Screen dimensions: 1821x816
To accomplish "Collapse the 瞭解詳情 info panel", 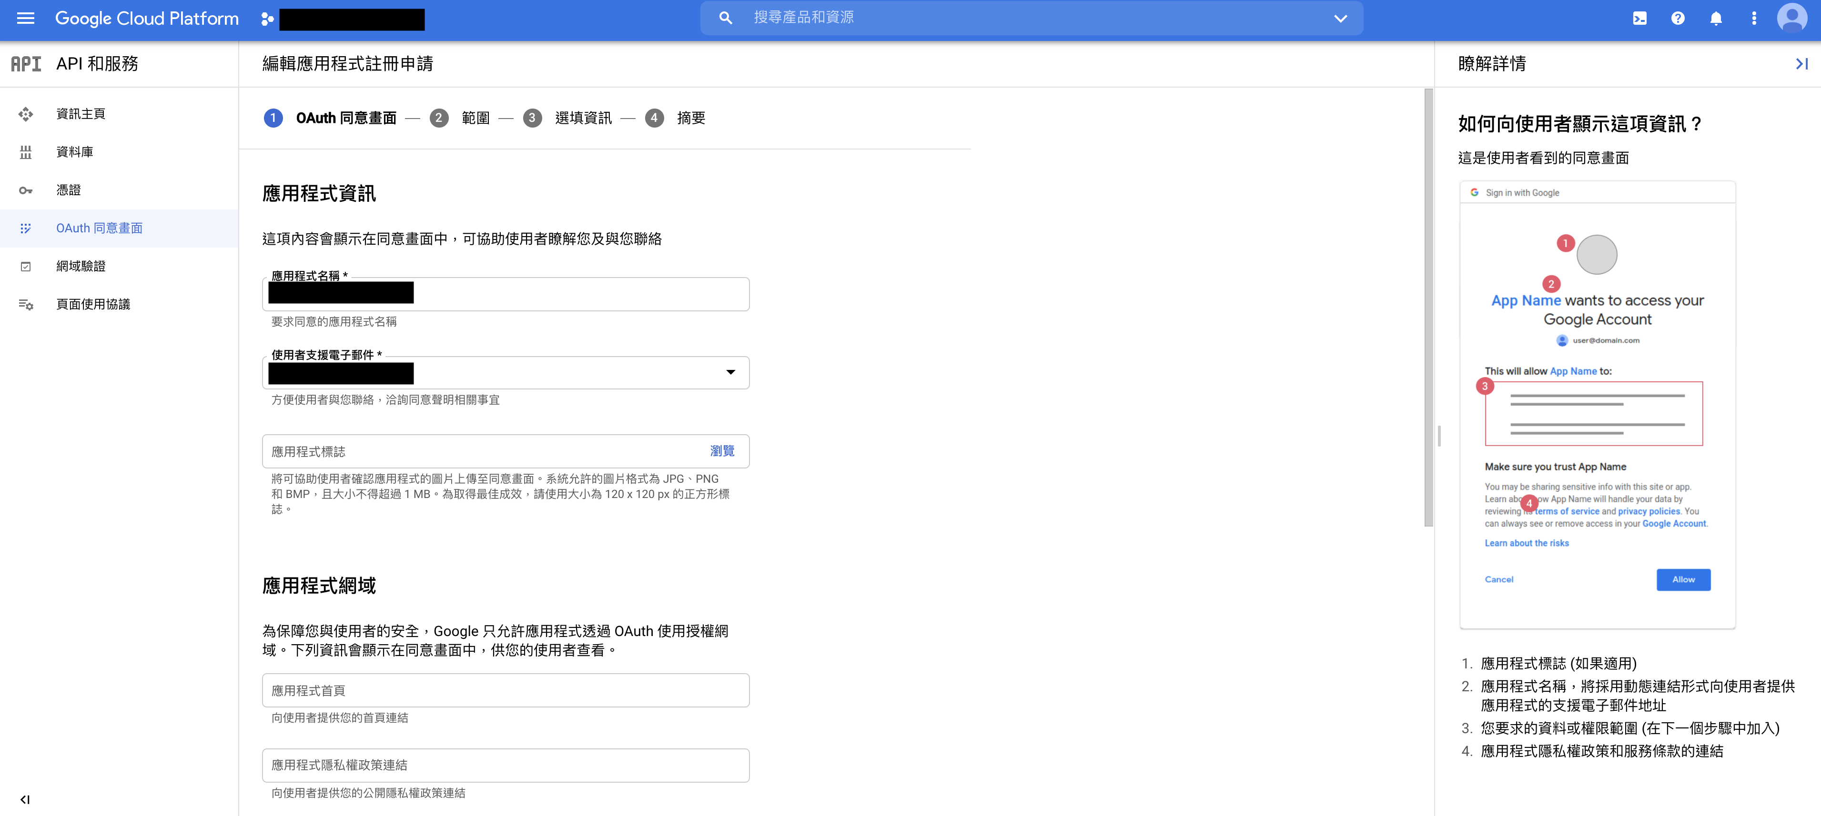I will (1801, 64).
